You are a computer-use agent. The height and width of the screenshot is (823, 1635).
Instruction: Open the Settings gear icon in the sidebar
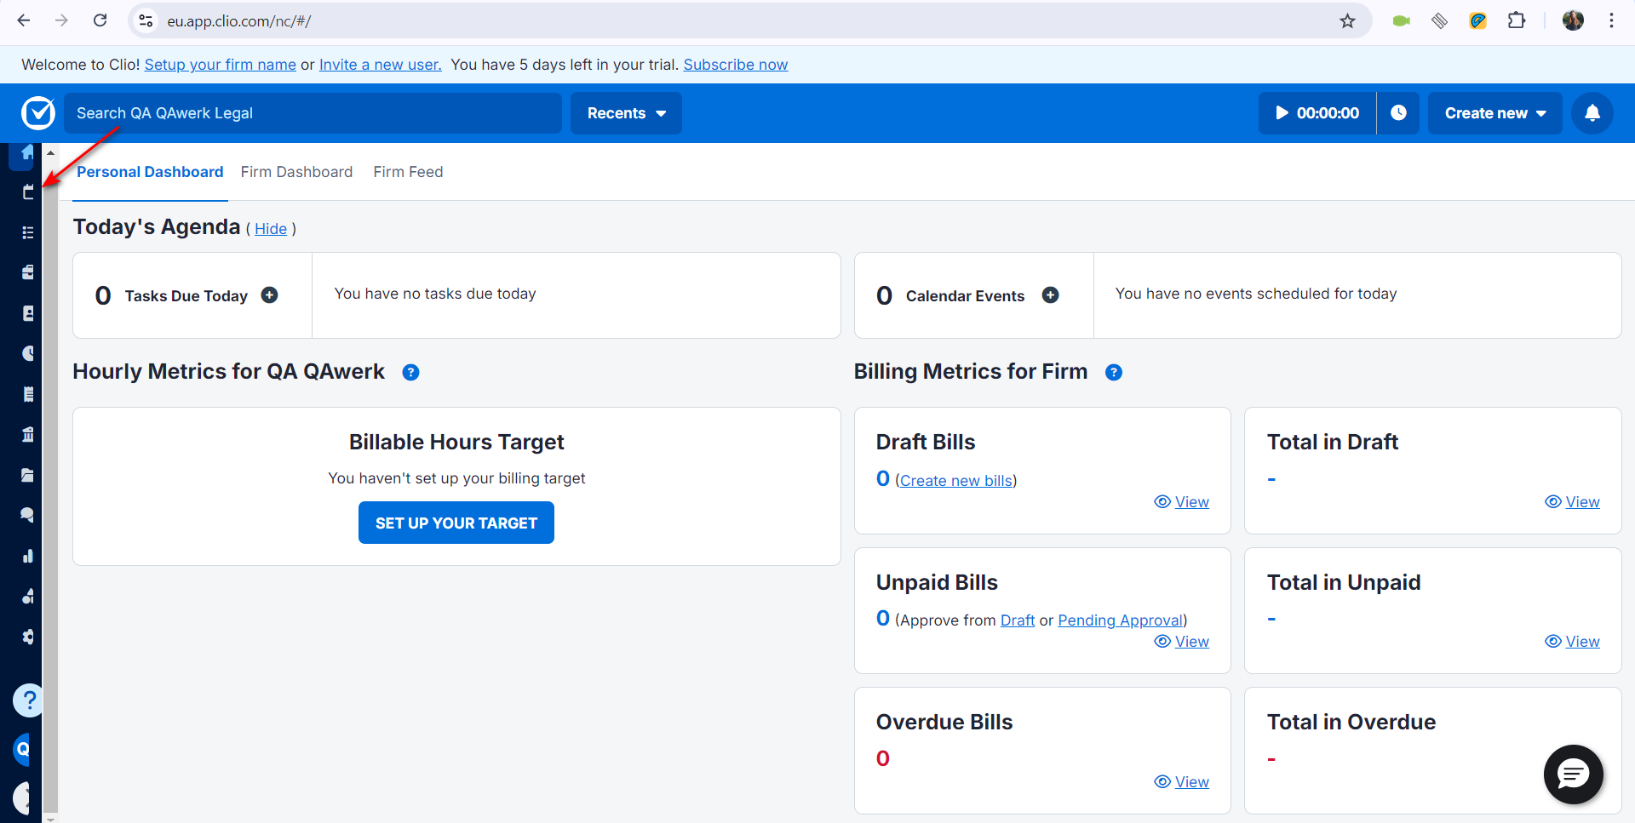[x=28, y=637]
